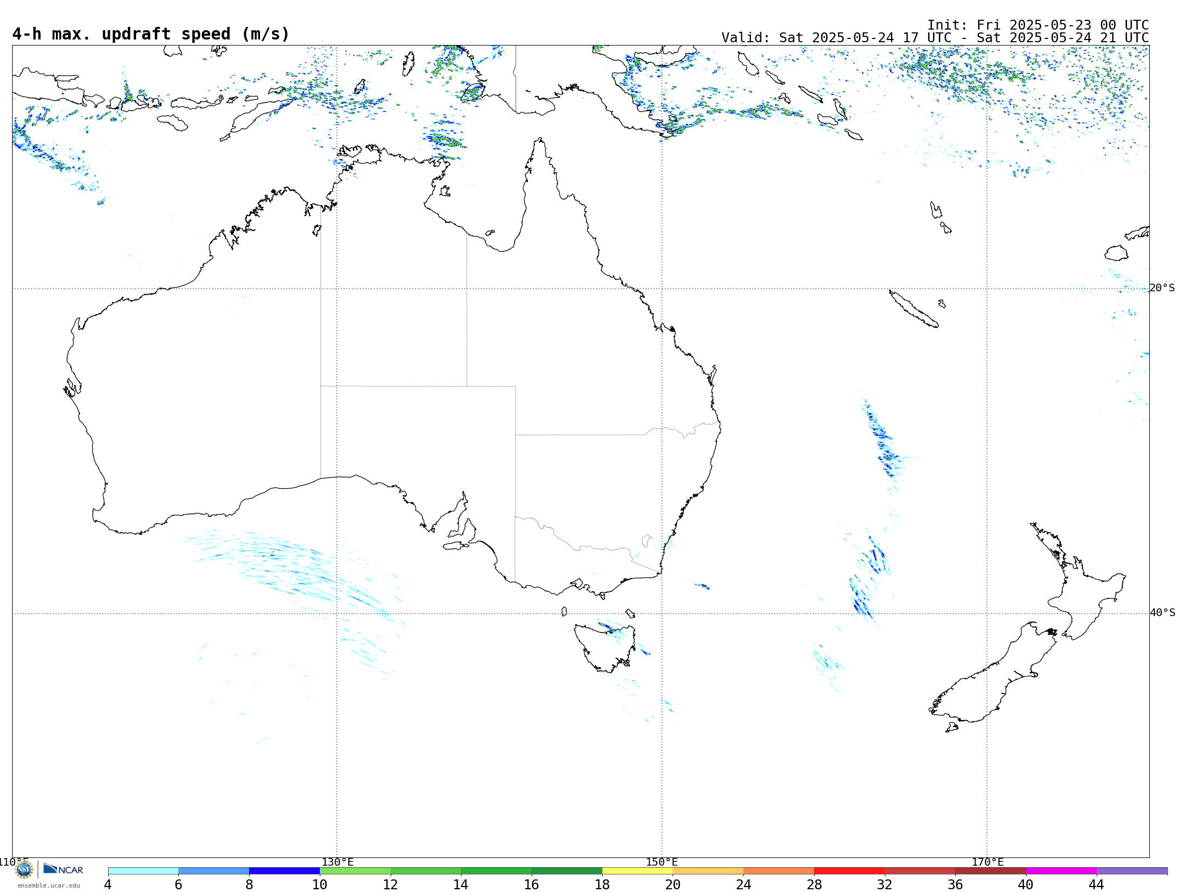1185x892 pixels.
Task: Click the colorbar tick label '8'
Action: [249, 884]
